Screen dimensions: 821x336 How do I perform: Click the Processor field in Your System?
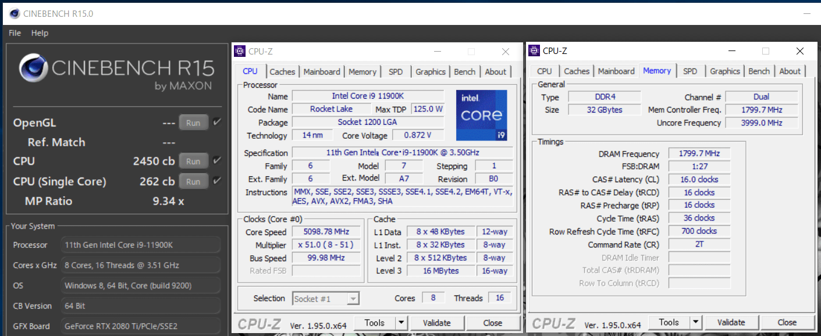tap(141, 245)
